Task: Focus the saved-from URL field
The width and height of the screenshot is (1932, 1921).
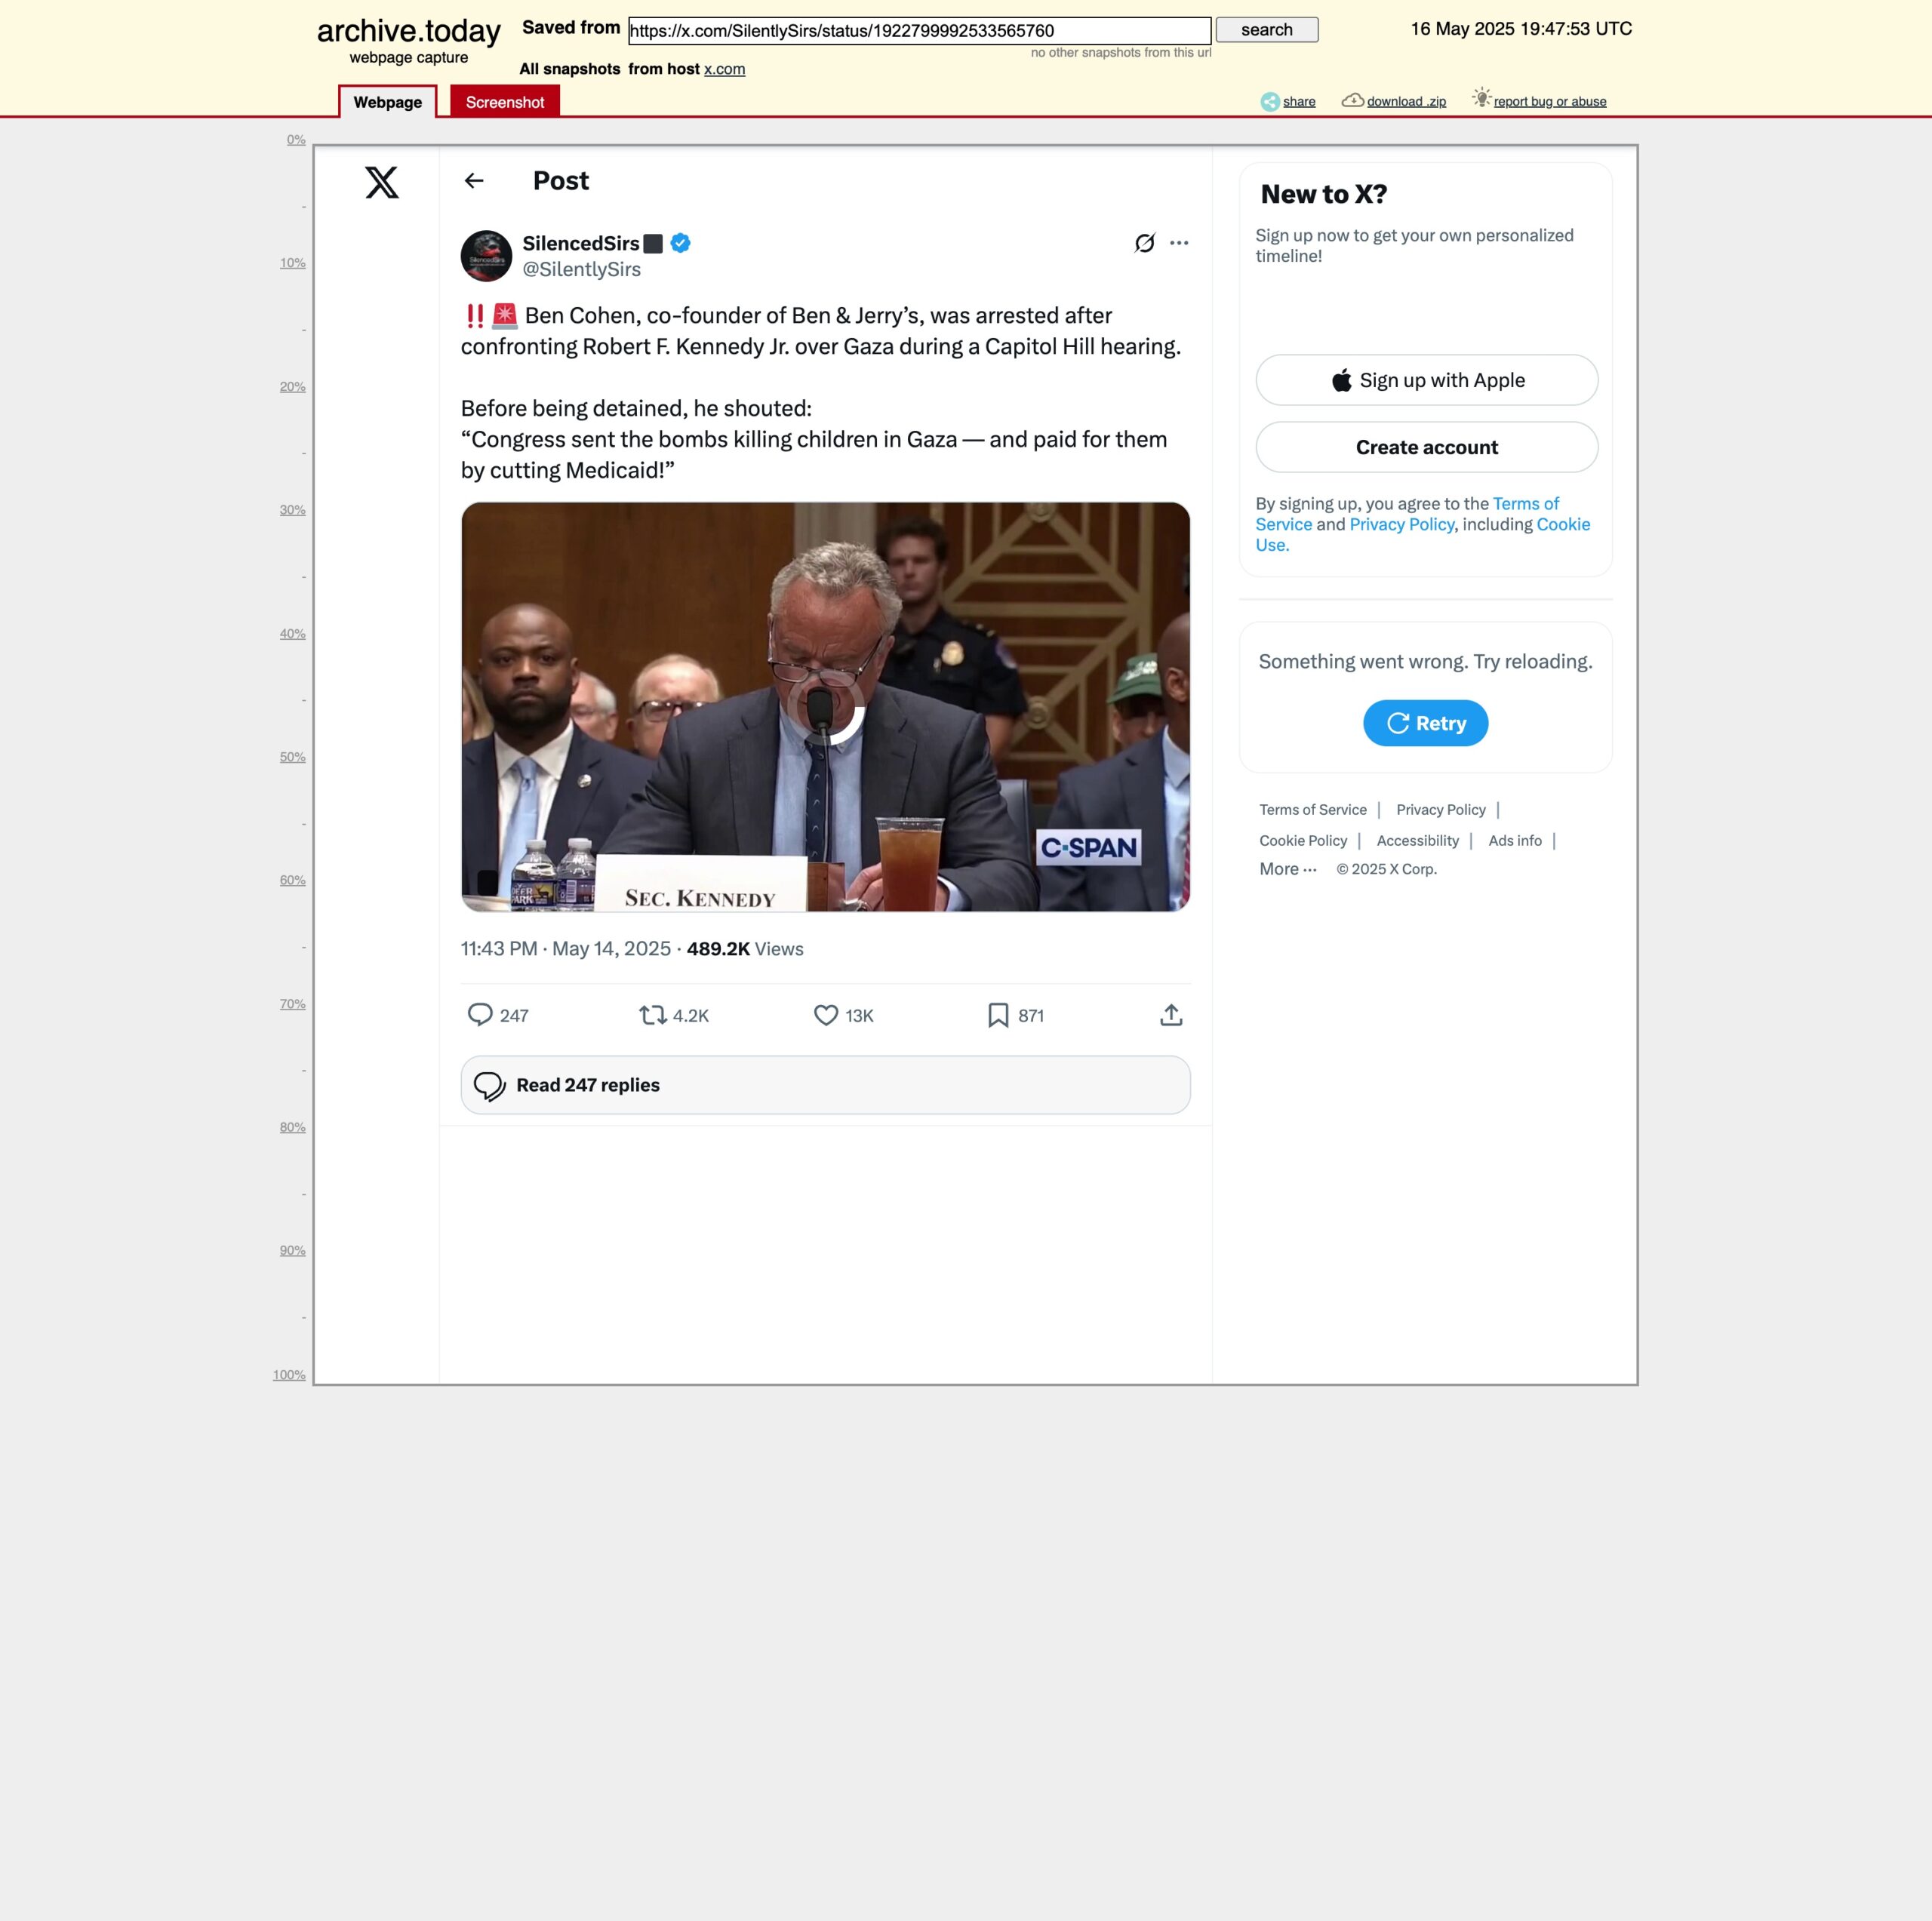Action: point(919,31)
